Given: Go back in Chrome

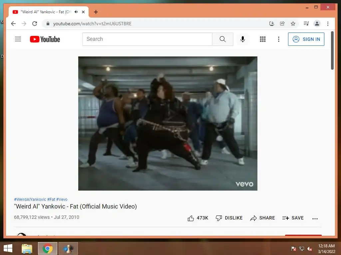Looking at the screenshot, I should tap(13, 24).
